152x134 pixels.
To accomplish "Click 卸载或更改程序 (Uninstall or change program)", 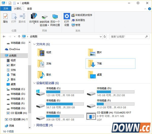I will 82,15.
